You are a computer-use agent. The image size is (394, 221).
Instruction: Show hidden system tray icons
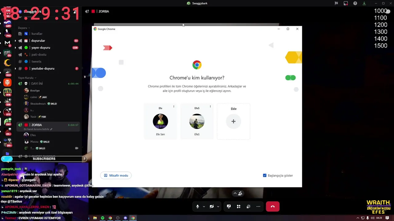click(358, 218)
